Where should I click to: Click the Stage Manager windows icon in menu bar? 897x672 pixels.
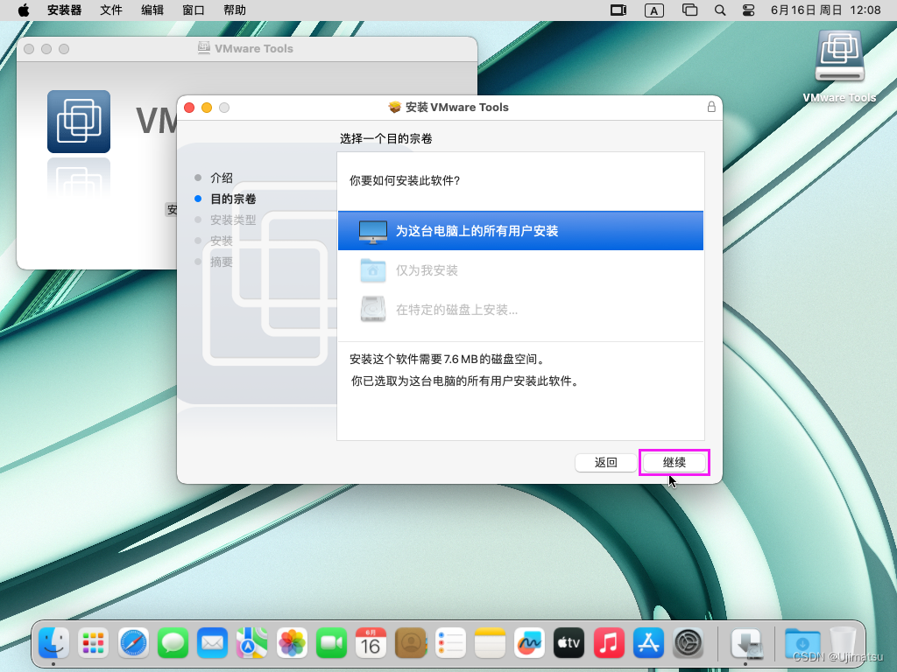click(x=690, y=10)
